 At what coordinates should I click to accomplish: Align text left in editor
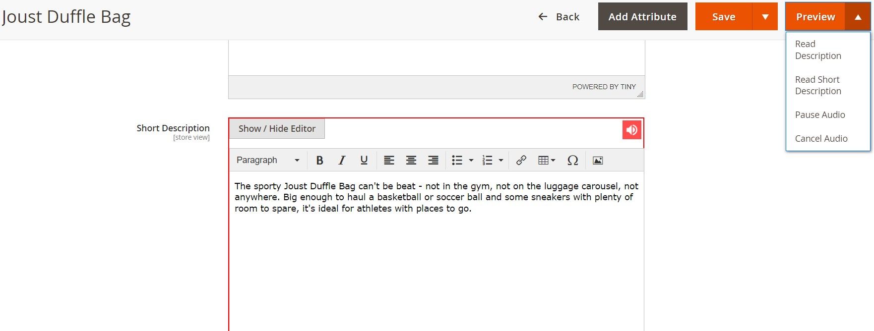(x=389, y=160)
